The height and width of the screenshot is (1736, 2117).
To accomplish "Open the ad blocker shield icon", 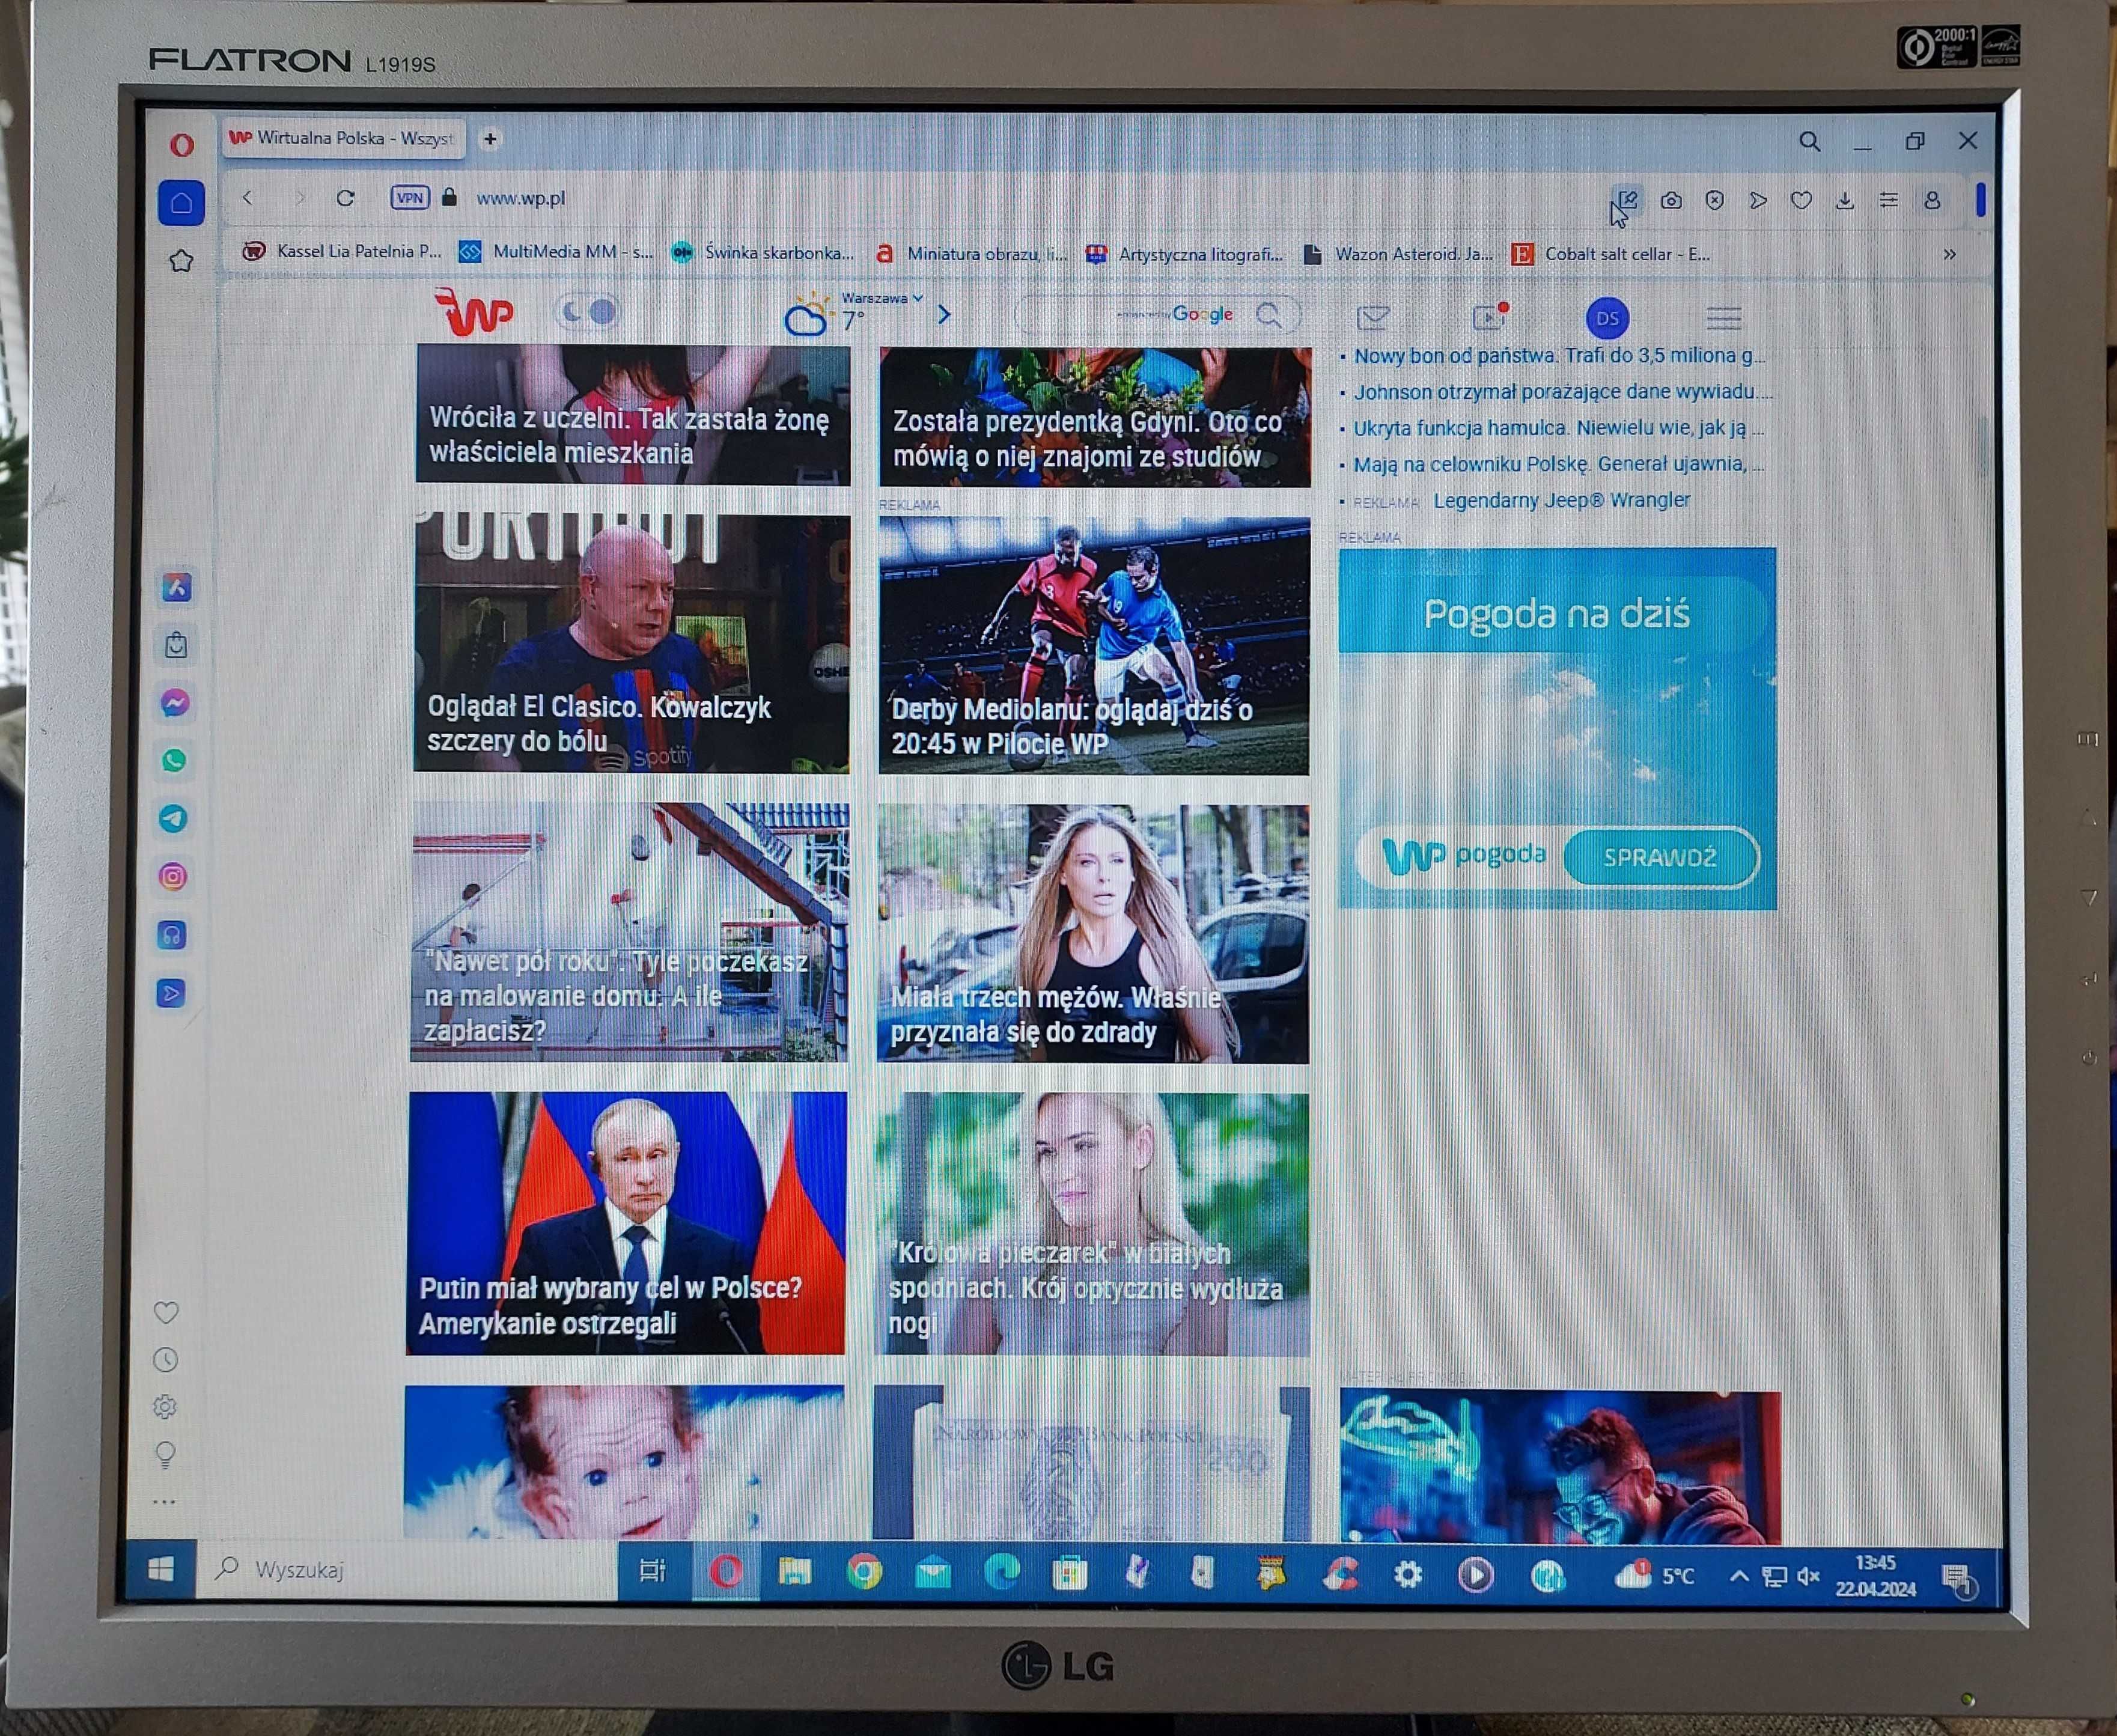I will tap(1715, 201).
